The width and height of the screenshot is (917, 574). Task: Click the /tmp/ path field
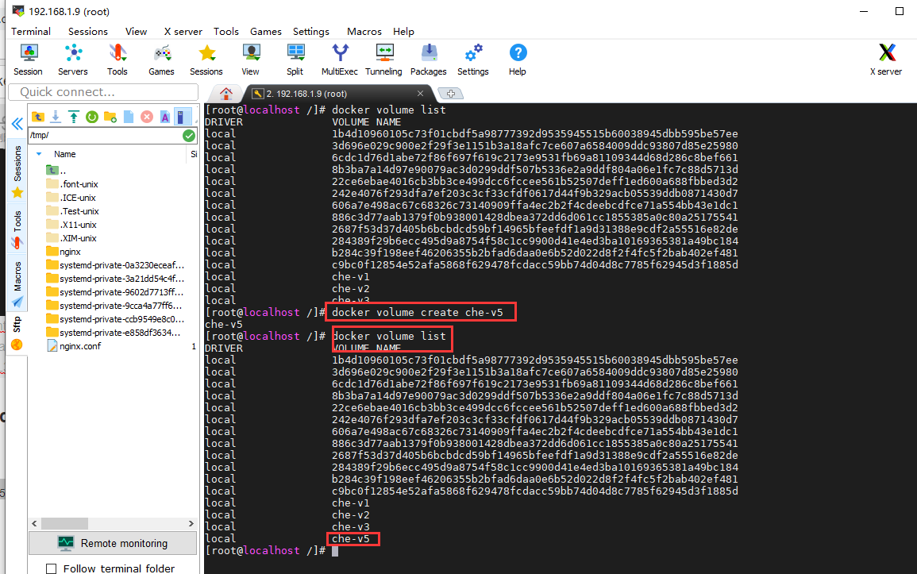(106, 136)
